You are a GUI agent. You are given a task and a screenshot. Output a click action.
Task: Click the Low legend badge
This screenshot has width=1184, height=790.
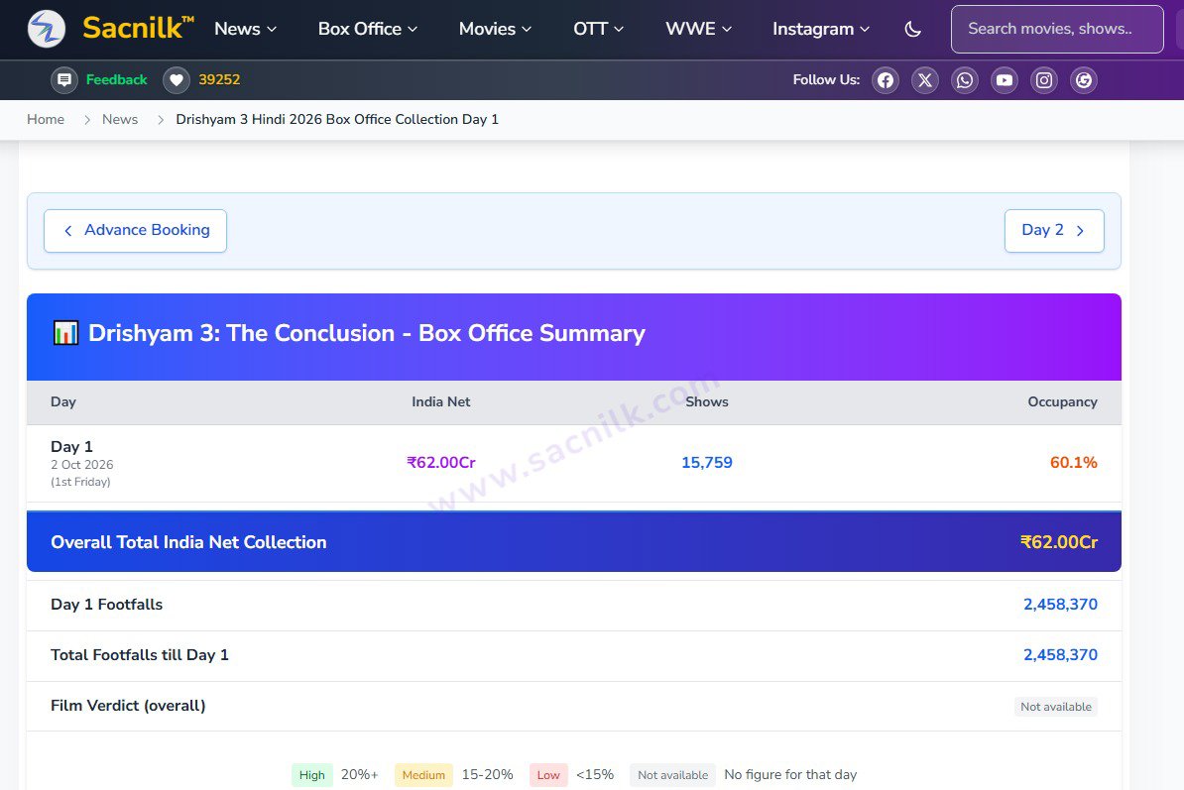tap(548, 775)
